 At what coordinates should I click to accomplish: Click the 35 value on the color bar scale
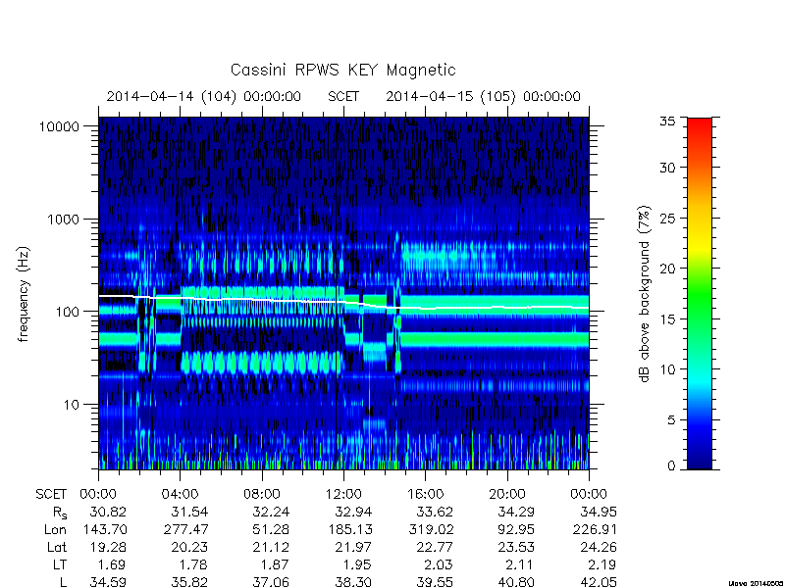pyautogui.click(x=667, y=122)
